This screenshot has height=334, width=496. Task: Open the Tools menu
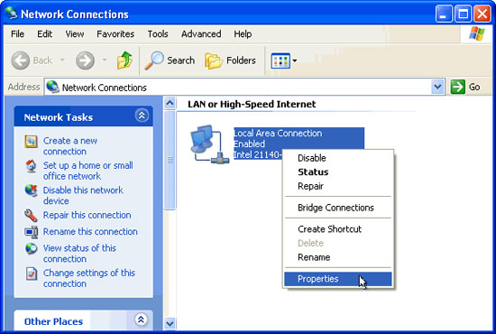point(158,34)
